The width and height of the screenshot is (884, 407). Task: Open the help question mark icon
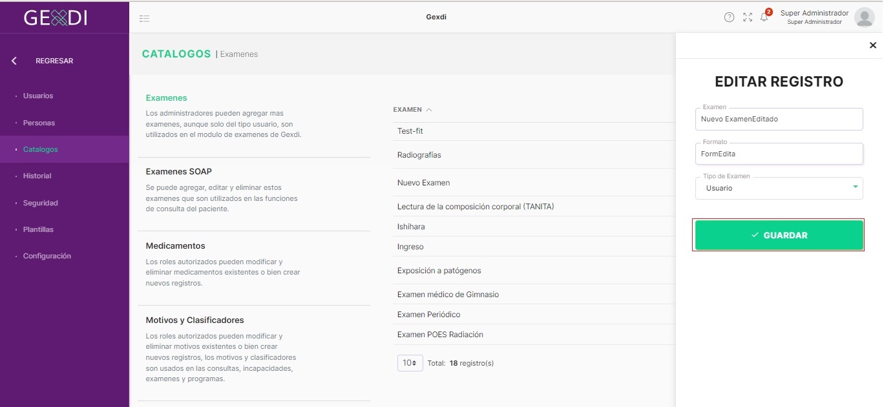729,17
